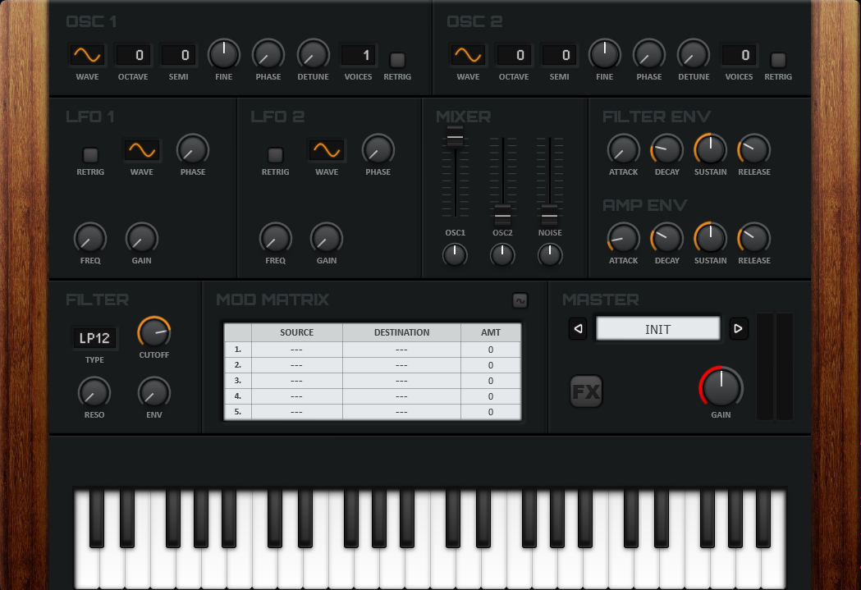The image size is (861, 590).
Task: Click OSC 2 octave value box
Action: pos(514,55)
